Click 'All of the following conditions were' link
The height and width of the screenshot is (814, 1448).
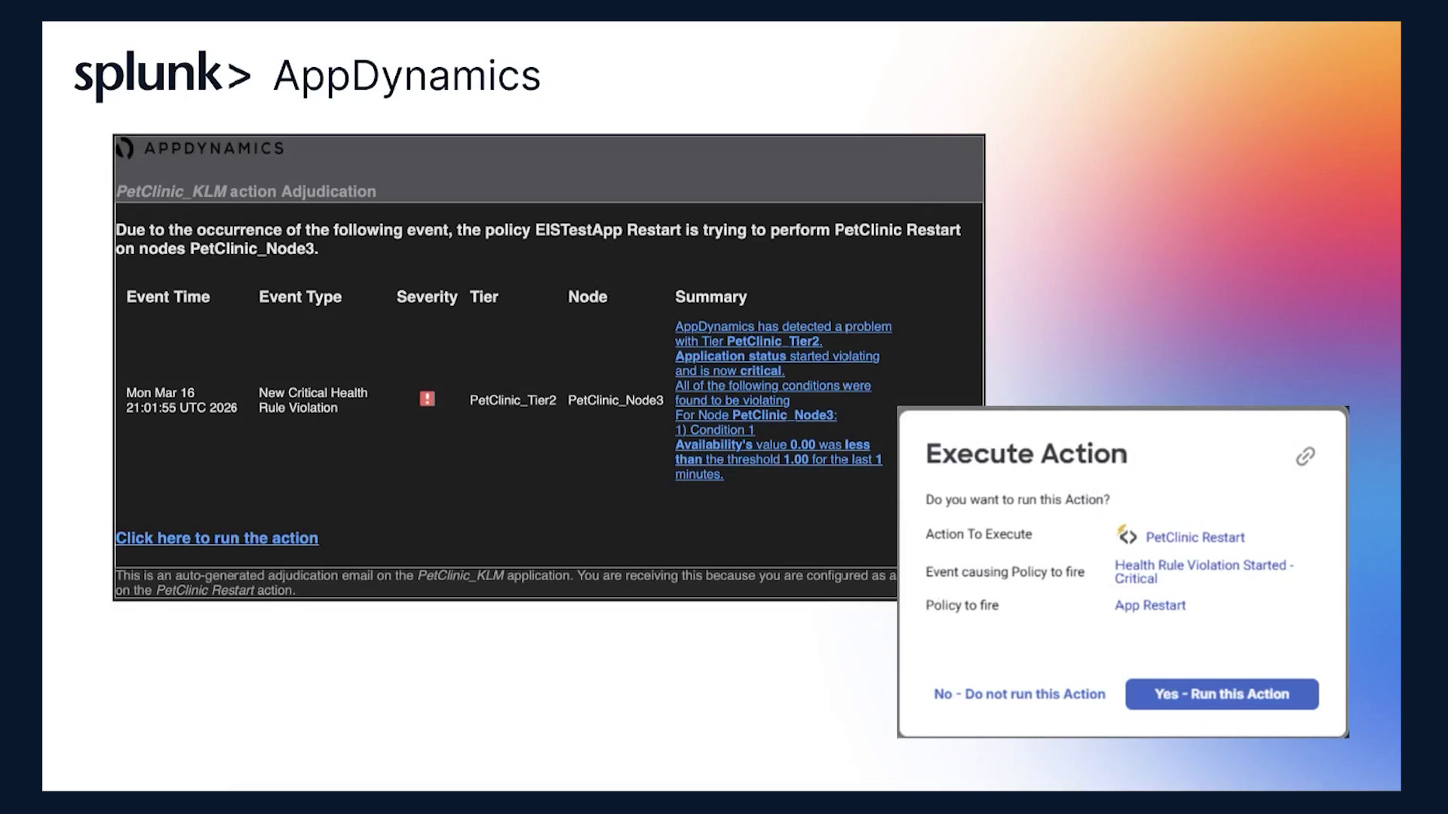(773, 385)
